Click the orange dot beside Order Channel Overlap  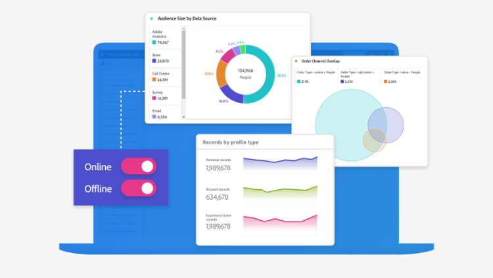click(296, 61)
